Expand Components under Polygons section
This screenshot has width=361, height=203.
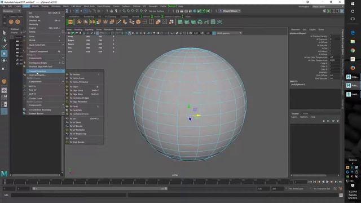[x=46, y=58]
